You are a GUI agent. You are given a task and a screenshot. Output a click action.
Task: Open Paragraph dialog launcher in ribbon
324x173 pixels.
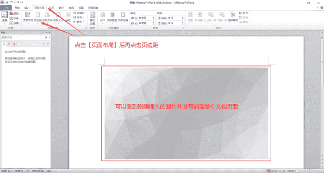tap(183, 28)
